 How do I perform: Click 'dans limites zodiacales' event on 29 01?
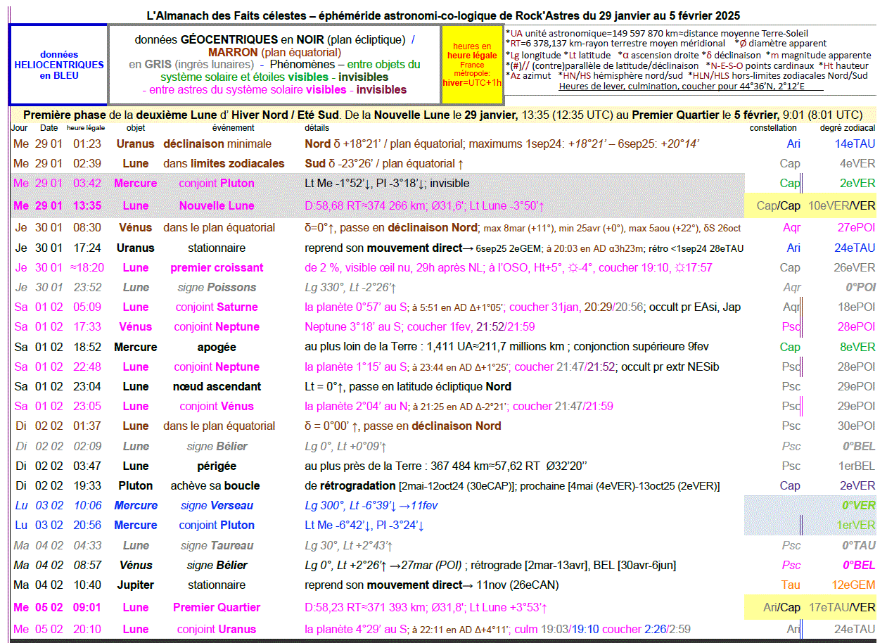coord(224,163)
